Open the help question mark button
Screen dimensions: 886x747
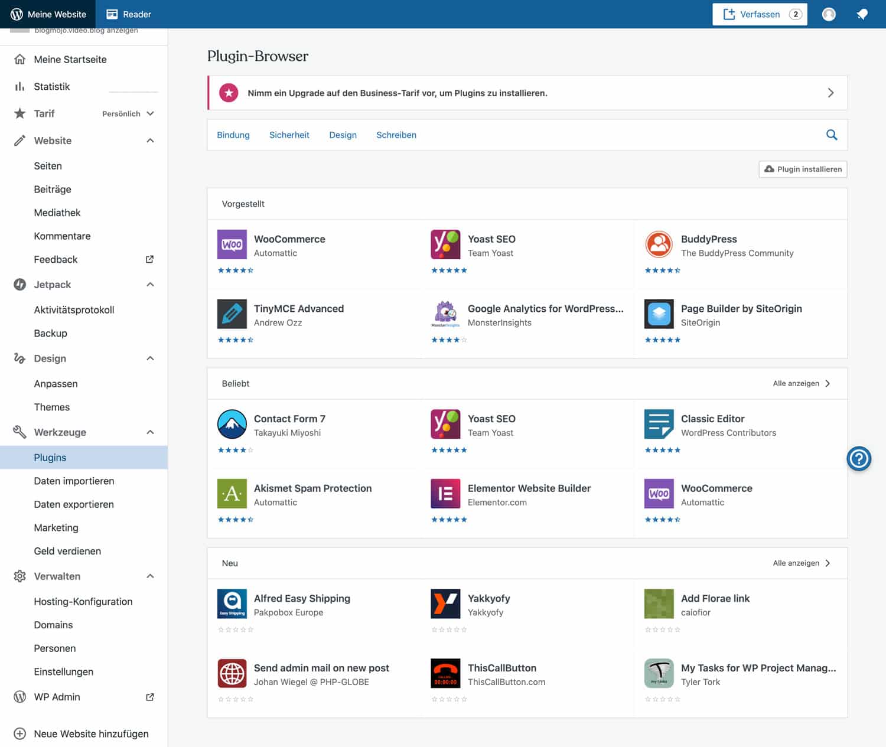859,459
